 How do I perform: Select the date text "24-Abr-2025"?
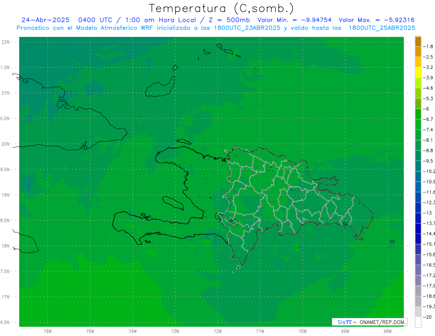coord(45,20)
